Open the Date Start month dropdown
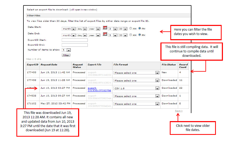The image size is (225, 146). 68,29
